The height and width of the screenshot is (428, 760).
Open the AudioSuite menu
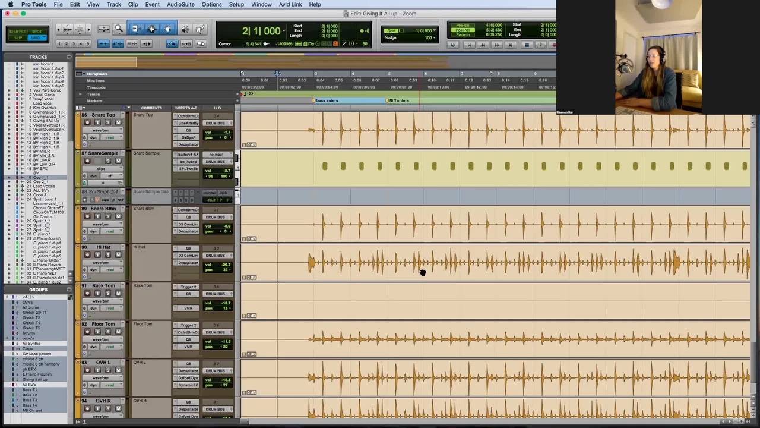(x=180, y=4)
